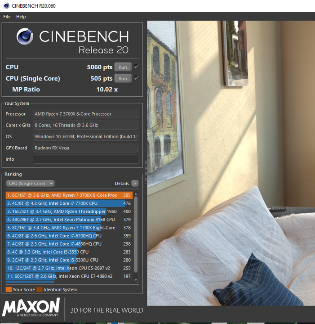Click the large Cinebench sphere logo
The width and height of the screenshot is (315, 324).
[x=25, y=36]
